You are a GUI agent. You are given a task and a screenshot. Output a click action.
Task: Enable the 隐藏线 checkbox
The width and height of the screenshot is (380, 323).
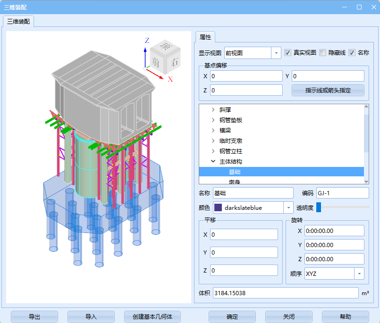tap(323, 53)
